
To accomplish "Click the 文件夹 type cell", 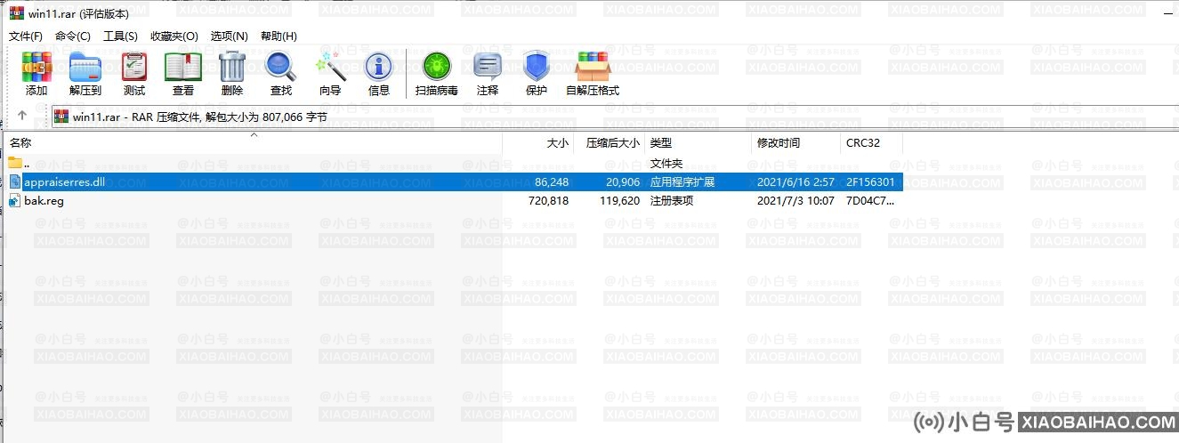I will point(666,163).
